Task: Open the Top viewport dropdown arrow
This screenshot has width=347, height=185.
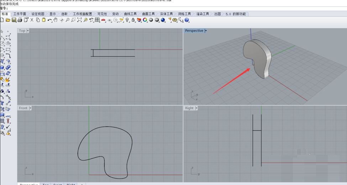Action: pyautogui.click(x=28, y=31)
